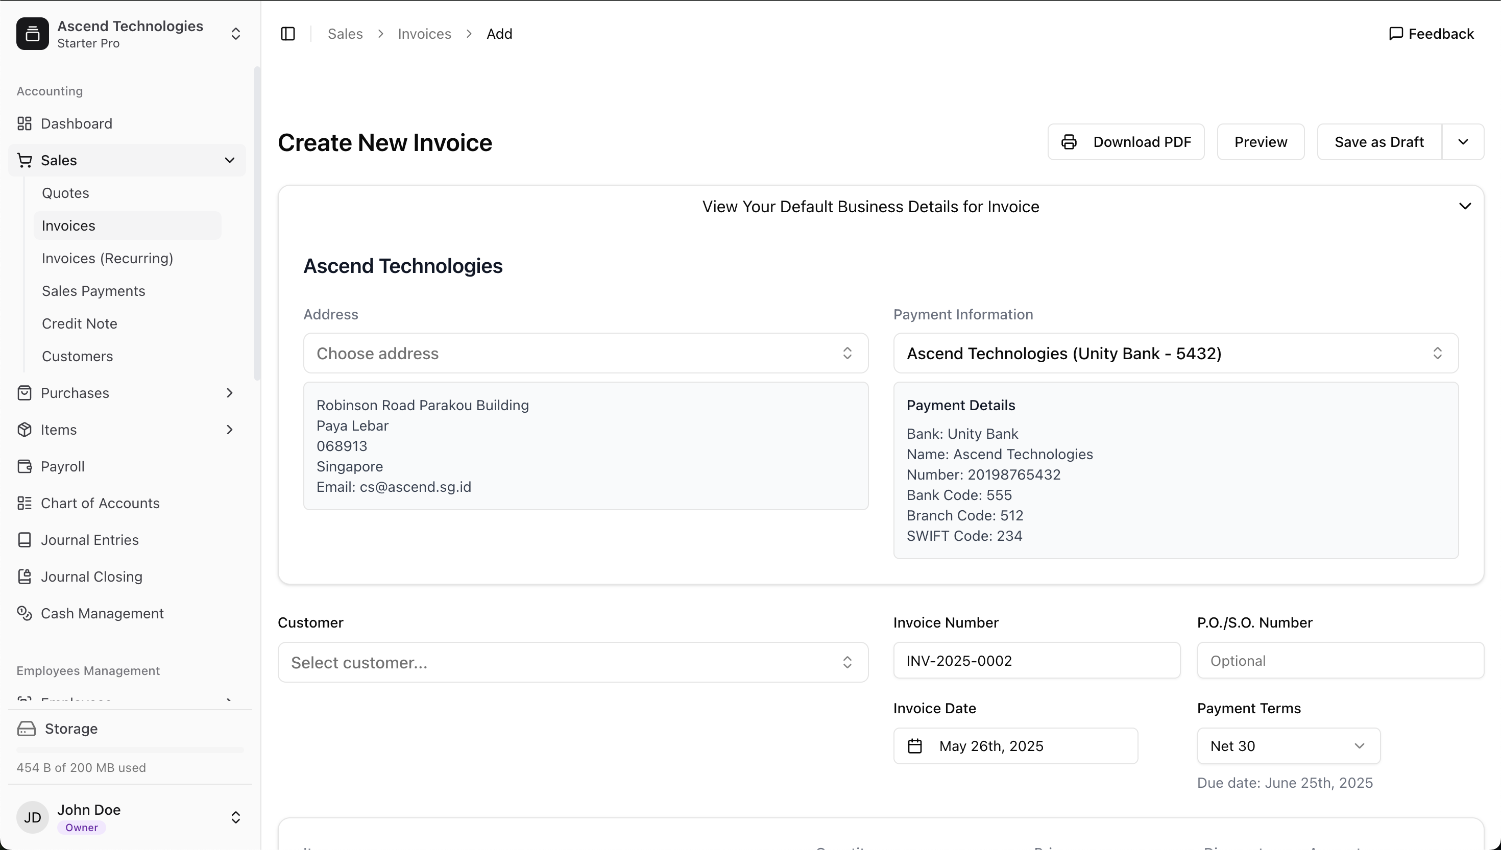Click the Cash Management coins icon

point(25,614)
